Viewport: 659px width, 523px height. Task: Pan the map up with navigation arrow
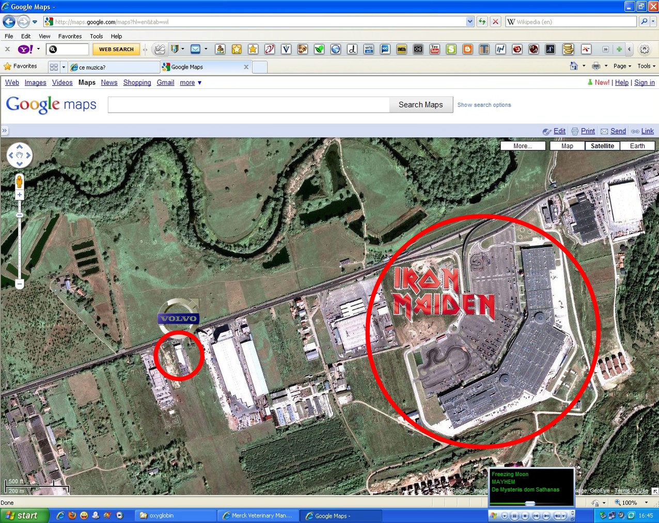click(x=20, y=147)
